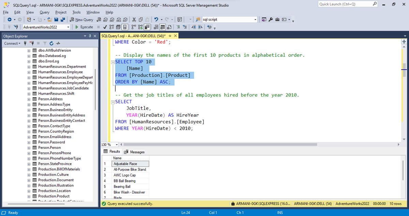The width and height of the screenshot is (409, 216).
Task: Click the Refresh icon in Object Explorer
Action: [51, 43]
